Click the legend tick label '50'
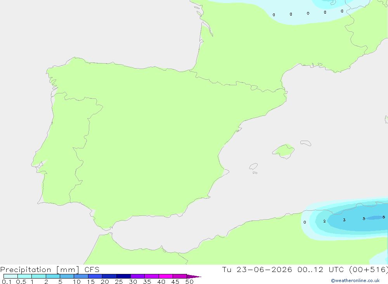Image resolution: width=388 pixels, height=284 pixels. (189, 282)
